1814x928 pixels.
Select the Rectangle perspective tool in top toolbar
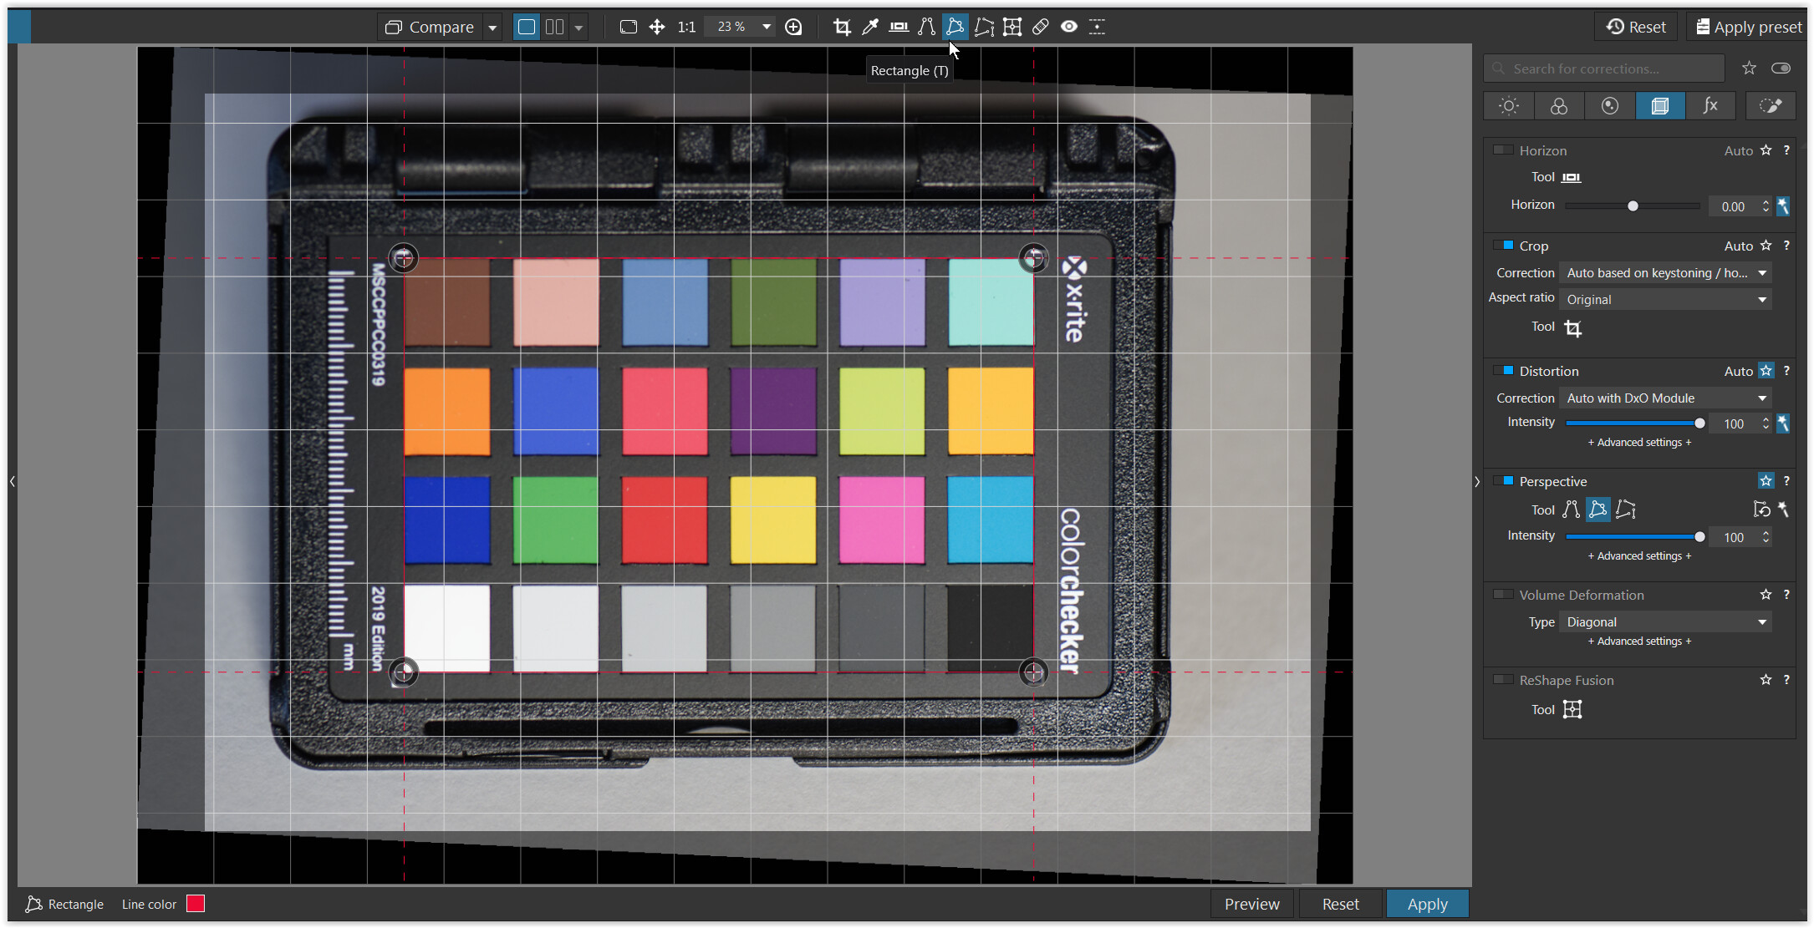point(955,27)
